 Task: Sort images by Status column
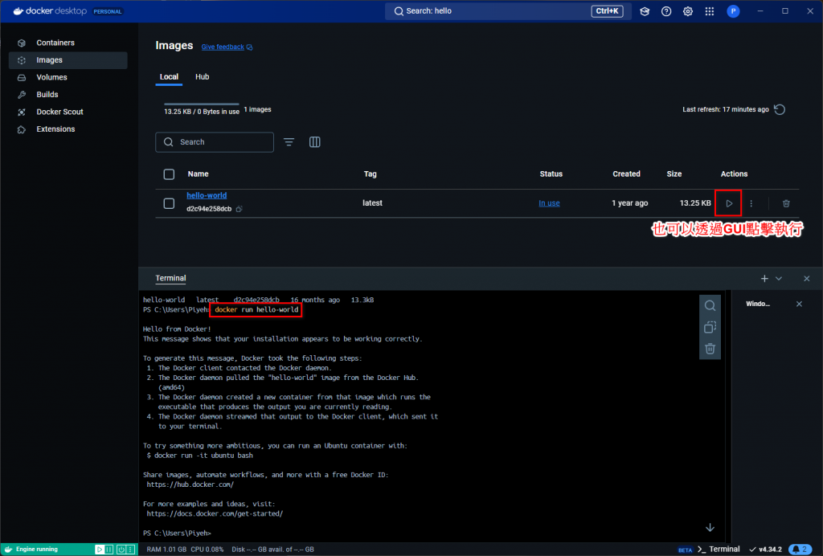551,174
